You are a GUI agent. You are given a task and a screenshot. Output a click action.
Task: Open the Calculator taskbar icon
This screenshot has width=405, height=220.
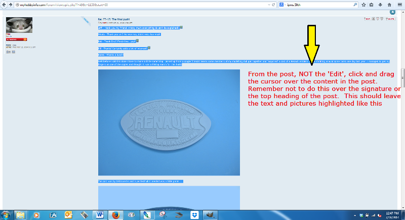84,215
